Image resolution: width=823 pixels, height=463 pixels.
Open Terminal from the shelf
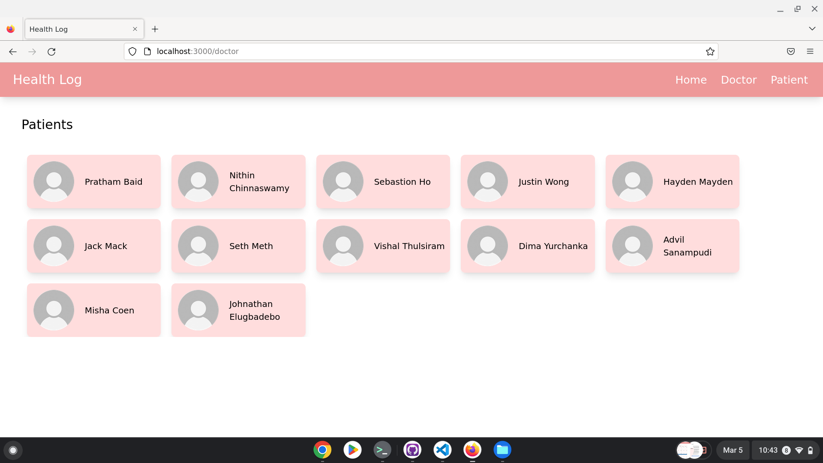[x=382, y=450]
